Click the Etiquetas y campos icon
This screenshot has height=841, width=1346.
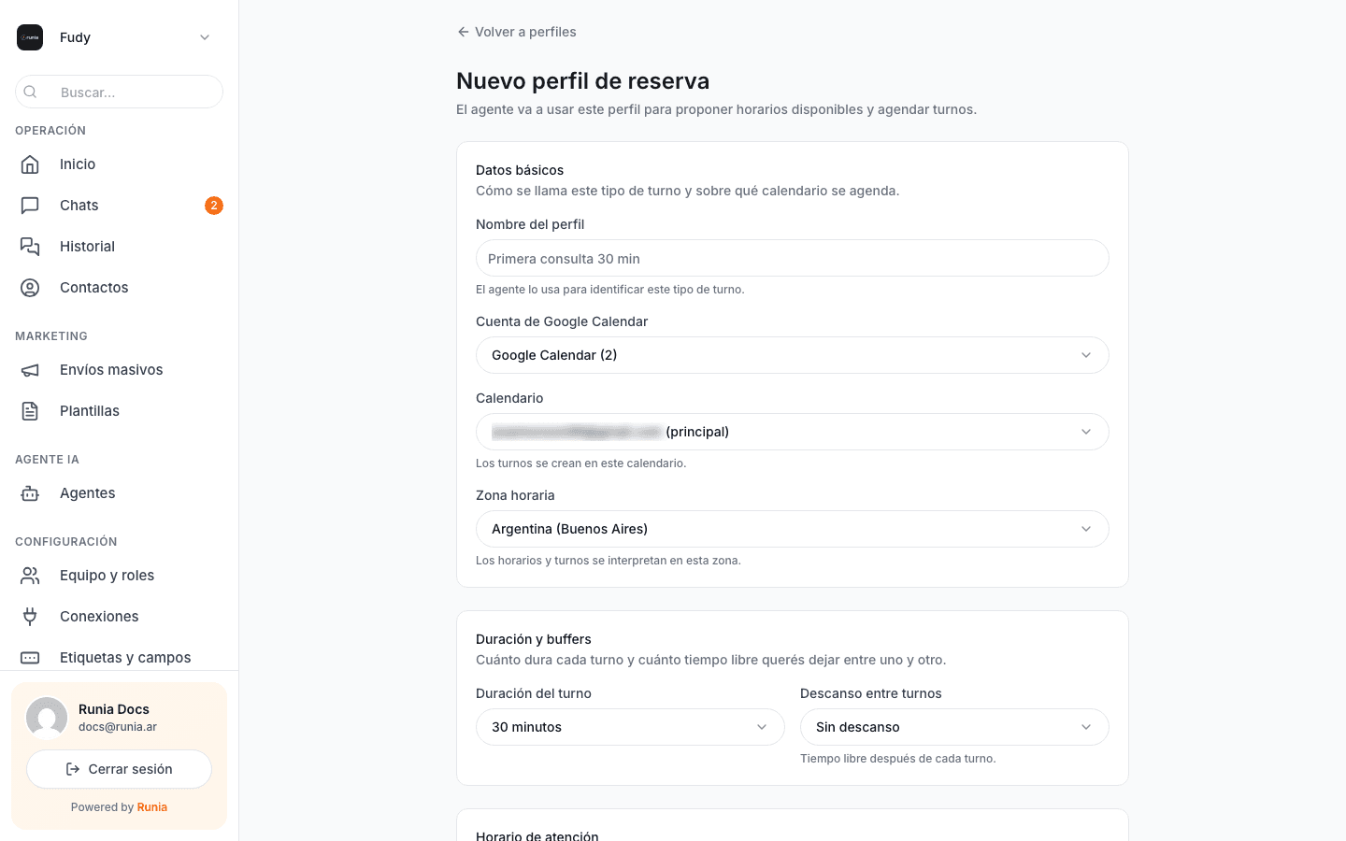[x=30, y=658]
